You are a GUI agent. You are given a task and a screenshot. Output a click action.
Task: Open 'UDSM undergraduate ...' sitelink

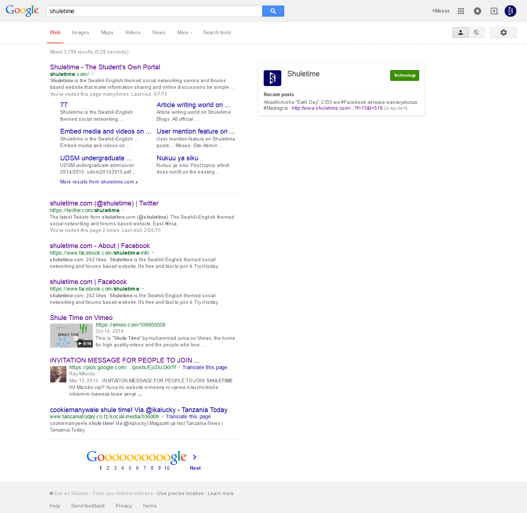point(96,158)
